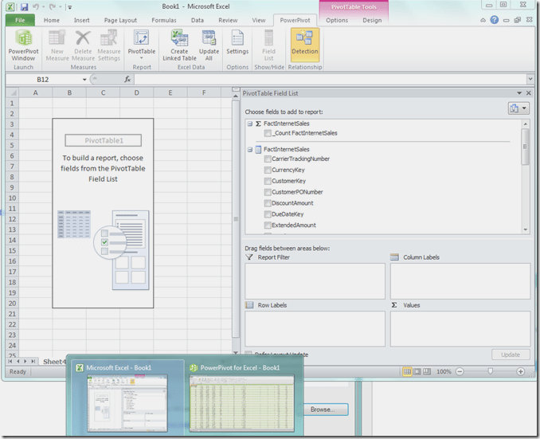Switch to the Data tab
540x439 pixels.
click(x=198, y=21)
